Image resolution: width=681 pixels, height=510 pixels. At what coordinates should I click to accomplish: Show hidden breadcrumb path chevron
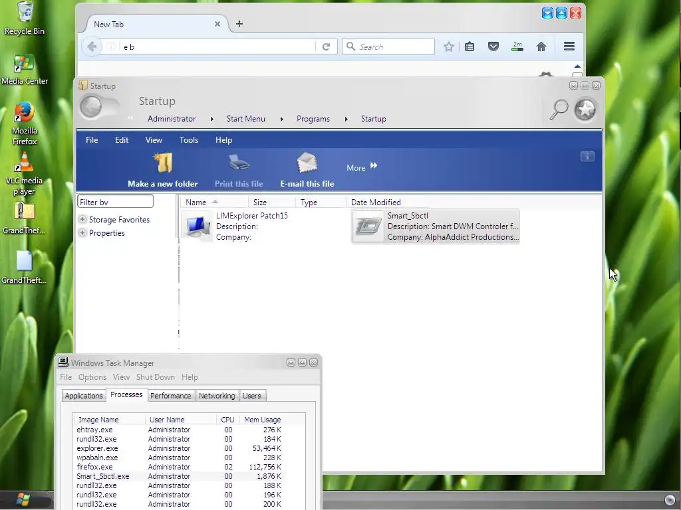pyautogui.click(x=130, y=118)
